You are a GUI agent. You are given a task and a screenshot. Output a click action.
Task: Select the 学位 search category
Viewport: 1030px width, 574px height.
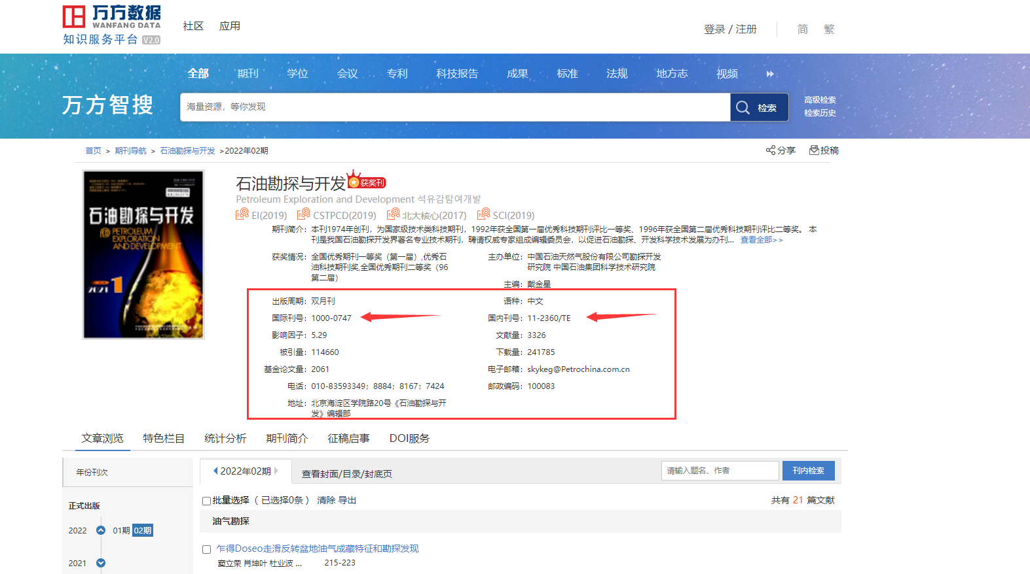pos(297,74)
